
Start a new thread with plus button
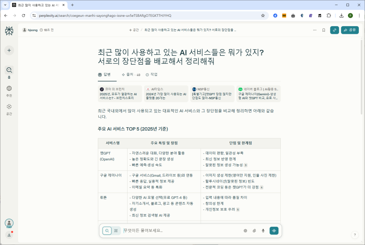(9, 51)
